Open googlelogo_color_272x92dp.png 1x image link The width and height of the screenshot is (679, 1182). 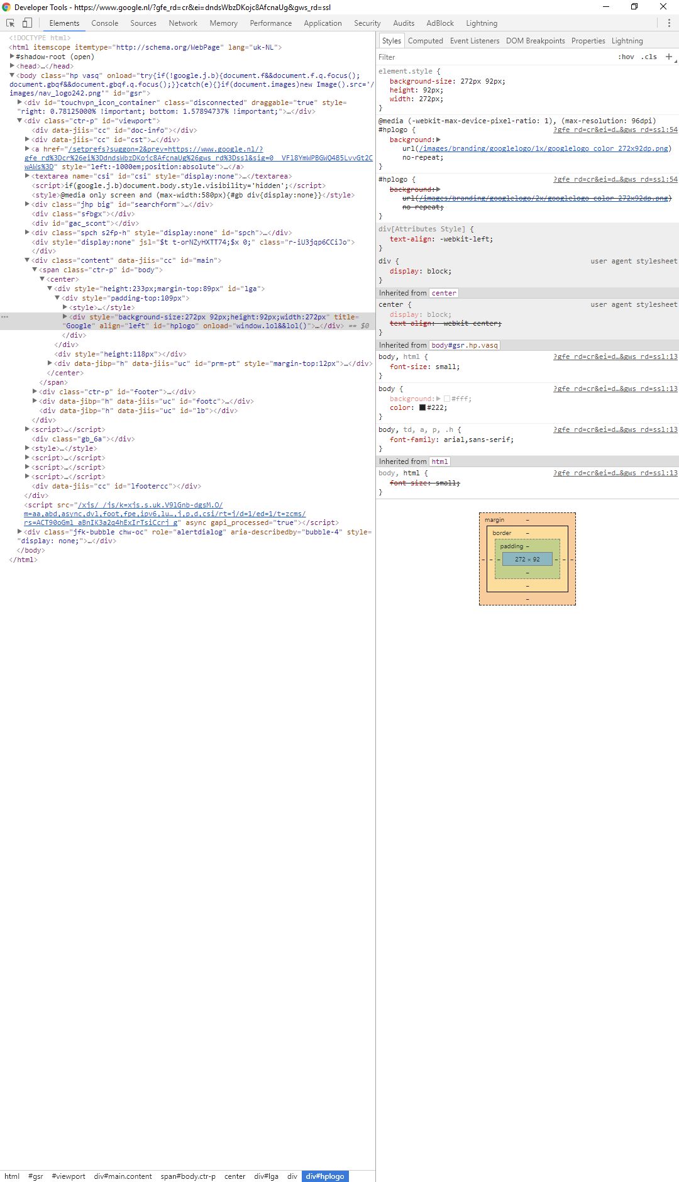(544, 148)
